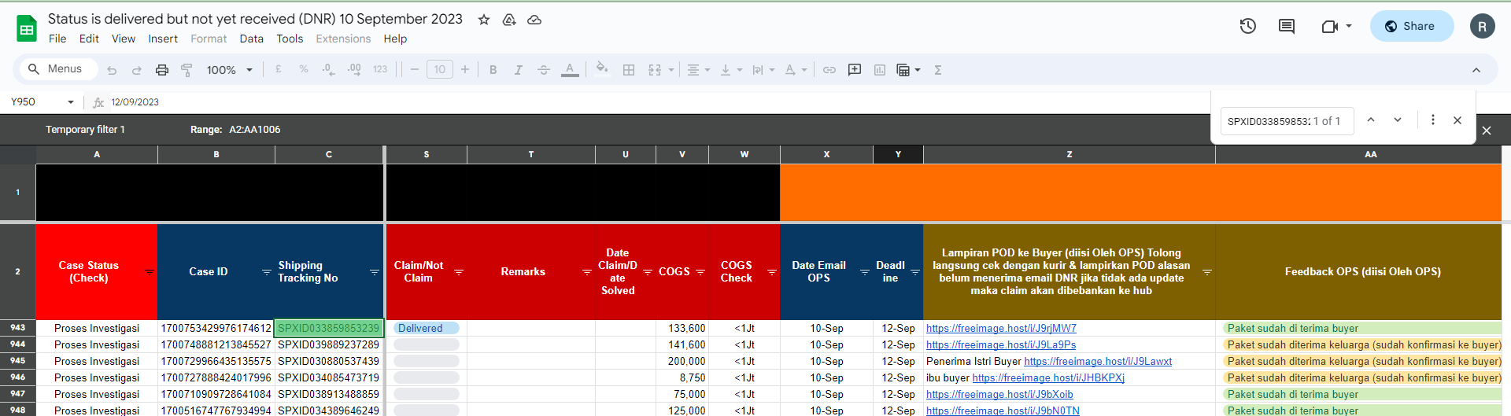
Task: Click merge cells icon
Action: [x=655, y=70]
